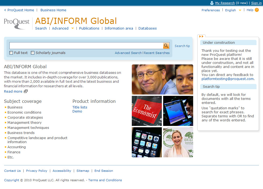Open the Accessibility link
Viewport: 263px width, 189px height.
pyautogui.click(x=62, y=171)
